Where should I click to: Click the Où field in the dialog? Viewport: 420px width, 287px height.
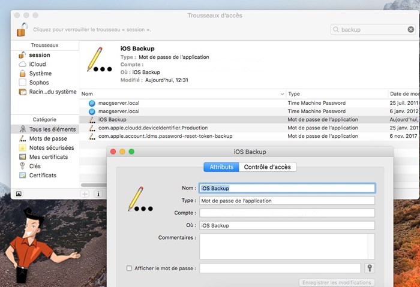(287, 225)
